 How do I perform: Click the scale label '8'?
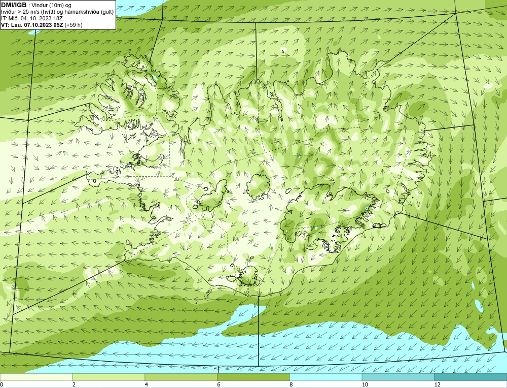(292, 384)
